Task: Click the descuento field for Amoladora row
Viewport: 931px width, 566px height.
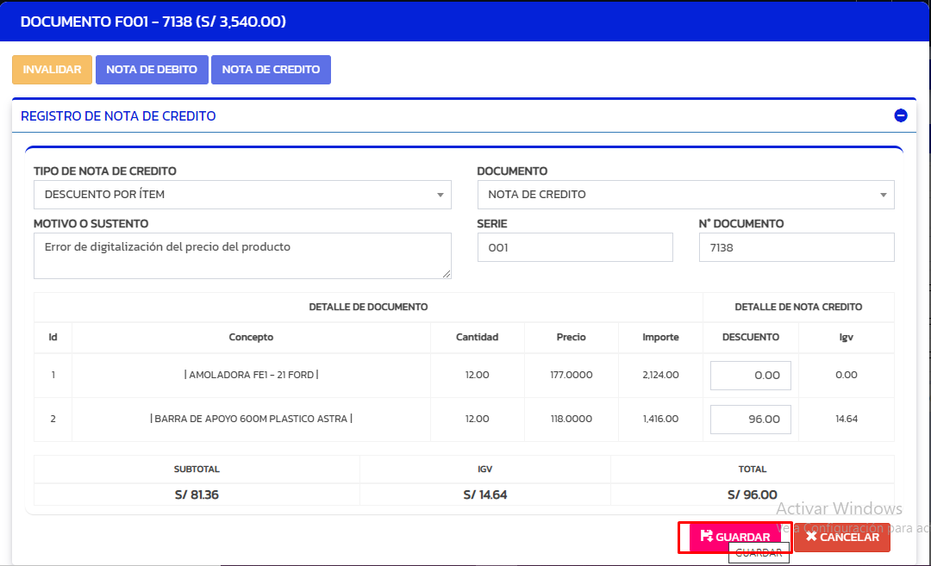Action: pyautogui.click(x=751, y=376)
